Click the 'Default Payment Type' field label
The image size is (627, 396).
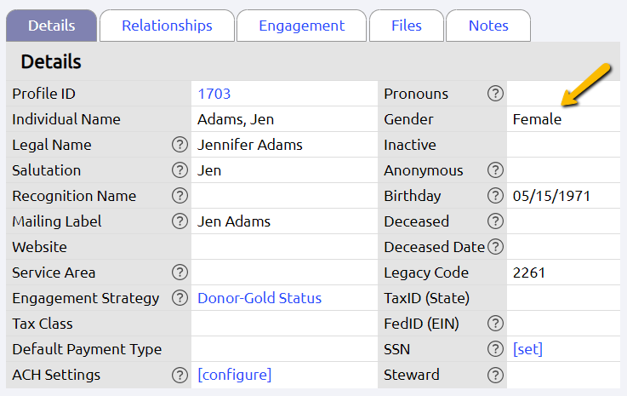87,349
